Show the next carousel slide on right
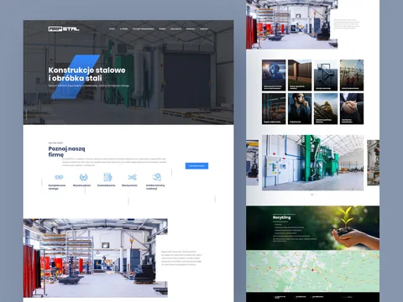The image size is (403, 302). pos(374,163)
